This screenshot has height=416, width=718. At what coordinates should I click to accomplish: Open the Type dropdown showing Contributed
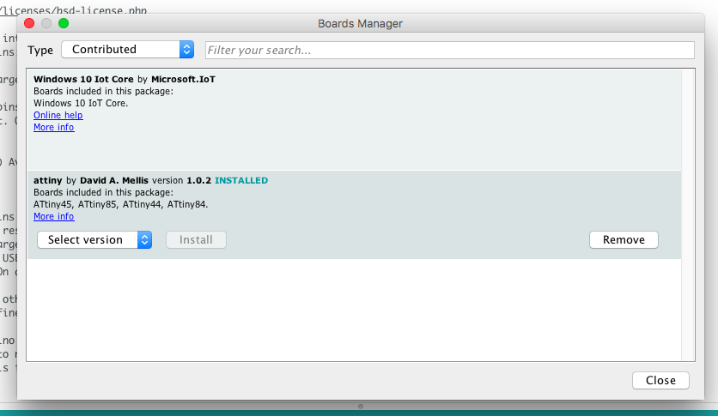pos(127,50)
